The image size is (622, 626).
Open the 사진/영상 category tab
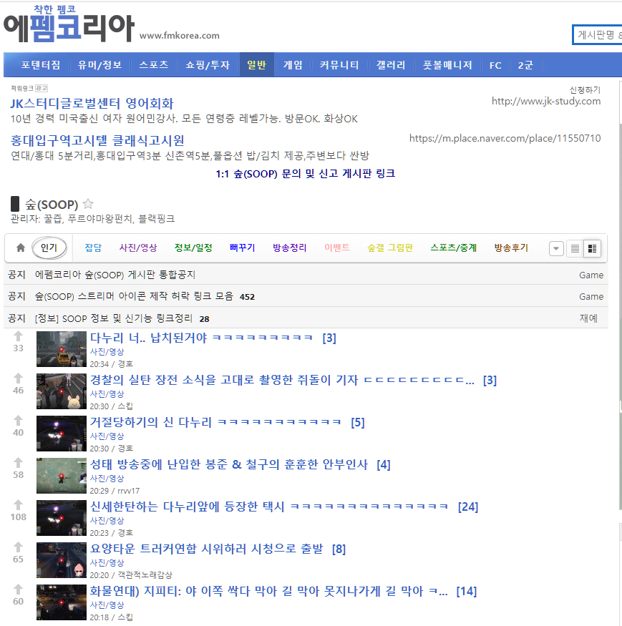[138, 248]
